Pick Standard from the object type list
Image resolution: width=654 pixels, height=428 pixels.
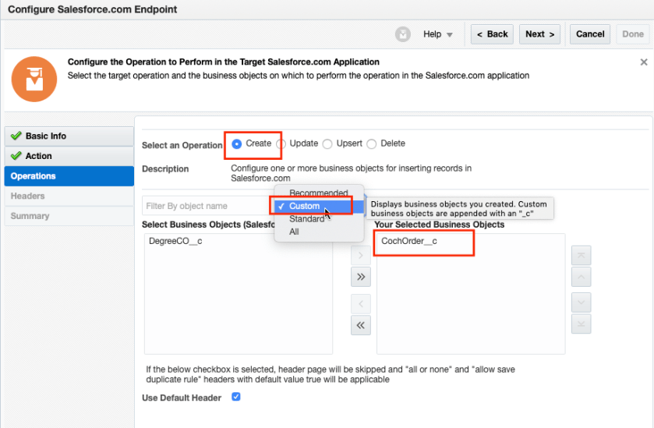(306, 219)
